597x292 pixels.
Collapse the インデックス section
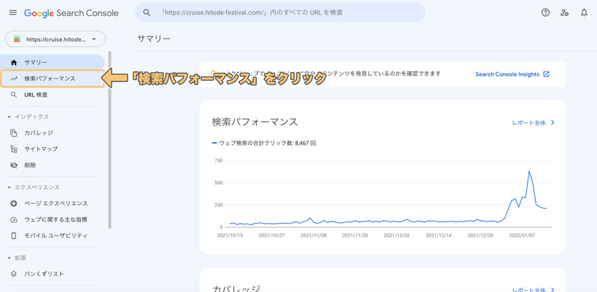pos(9,117)
